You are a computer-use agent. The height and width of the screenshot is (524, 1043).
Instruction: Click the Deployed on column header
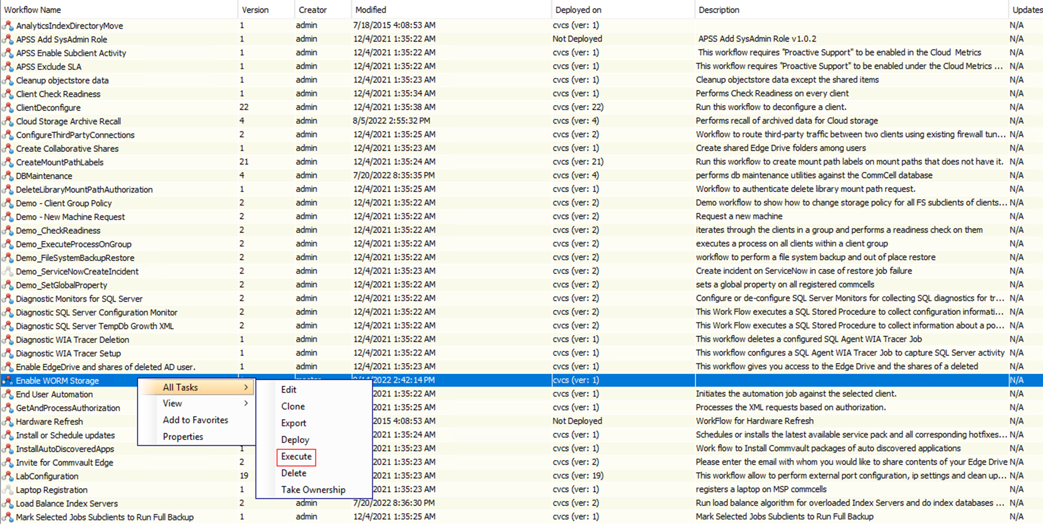click(578, 10)
